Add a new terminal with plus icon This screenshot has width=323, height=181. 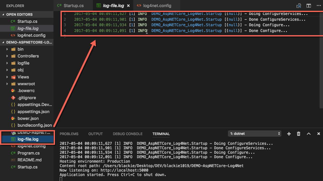pyautogui.click(x=289, y=134)
